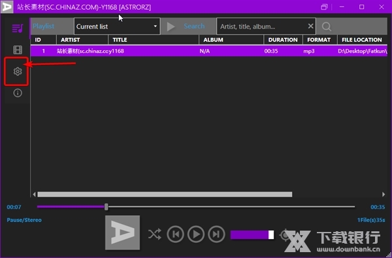Skip to next track

(216, 234)
